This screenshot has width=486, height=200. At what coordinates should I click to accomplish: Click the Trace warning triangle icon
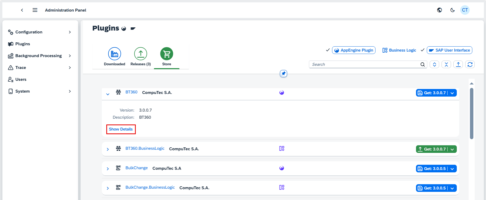pyautogui.click(x=11, y=68)
